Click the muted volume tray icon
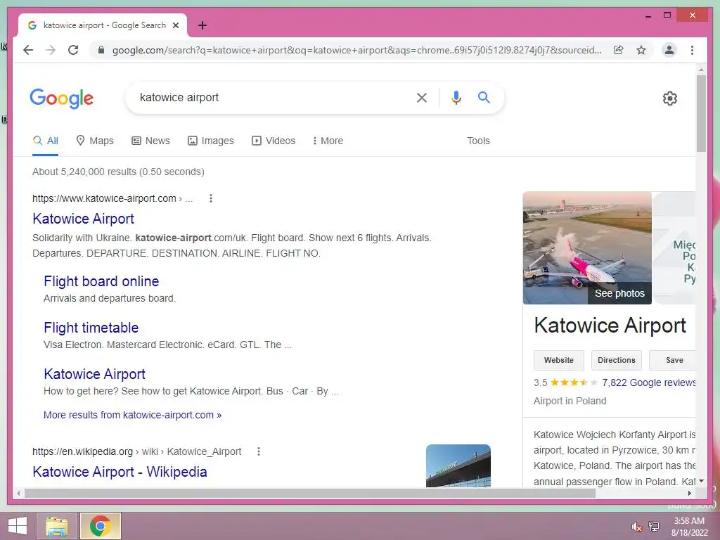Screen dimensions: 720x540 [x=636, y=527]
